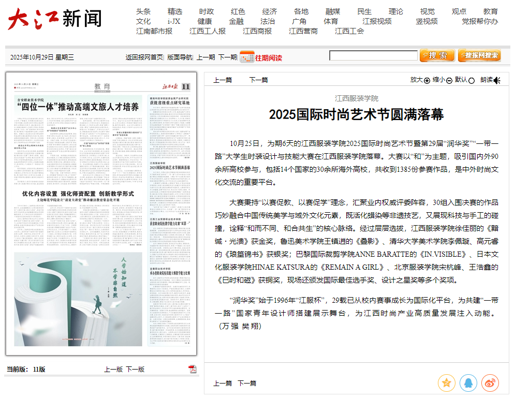The height and width of the screenshot is (398, 515).
Task: Open the 江南都市报 navigation item
Action: point(154,31)
